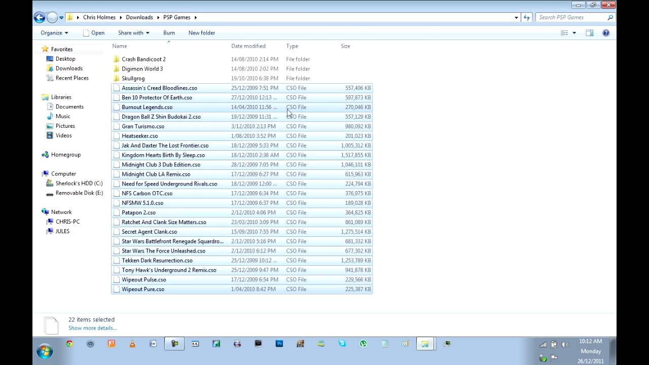Expand arrow after PSP Games breadcrumb
649x365 pixels.
point(195,17)
